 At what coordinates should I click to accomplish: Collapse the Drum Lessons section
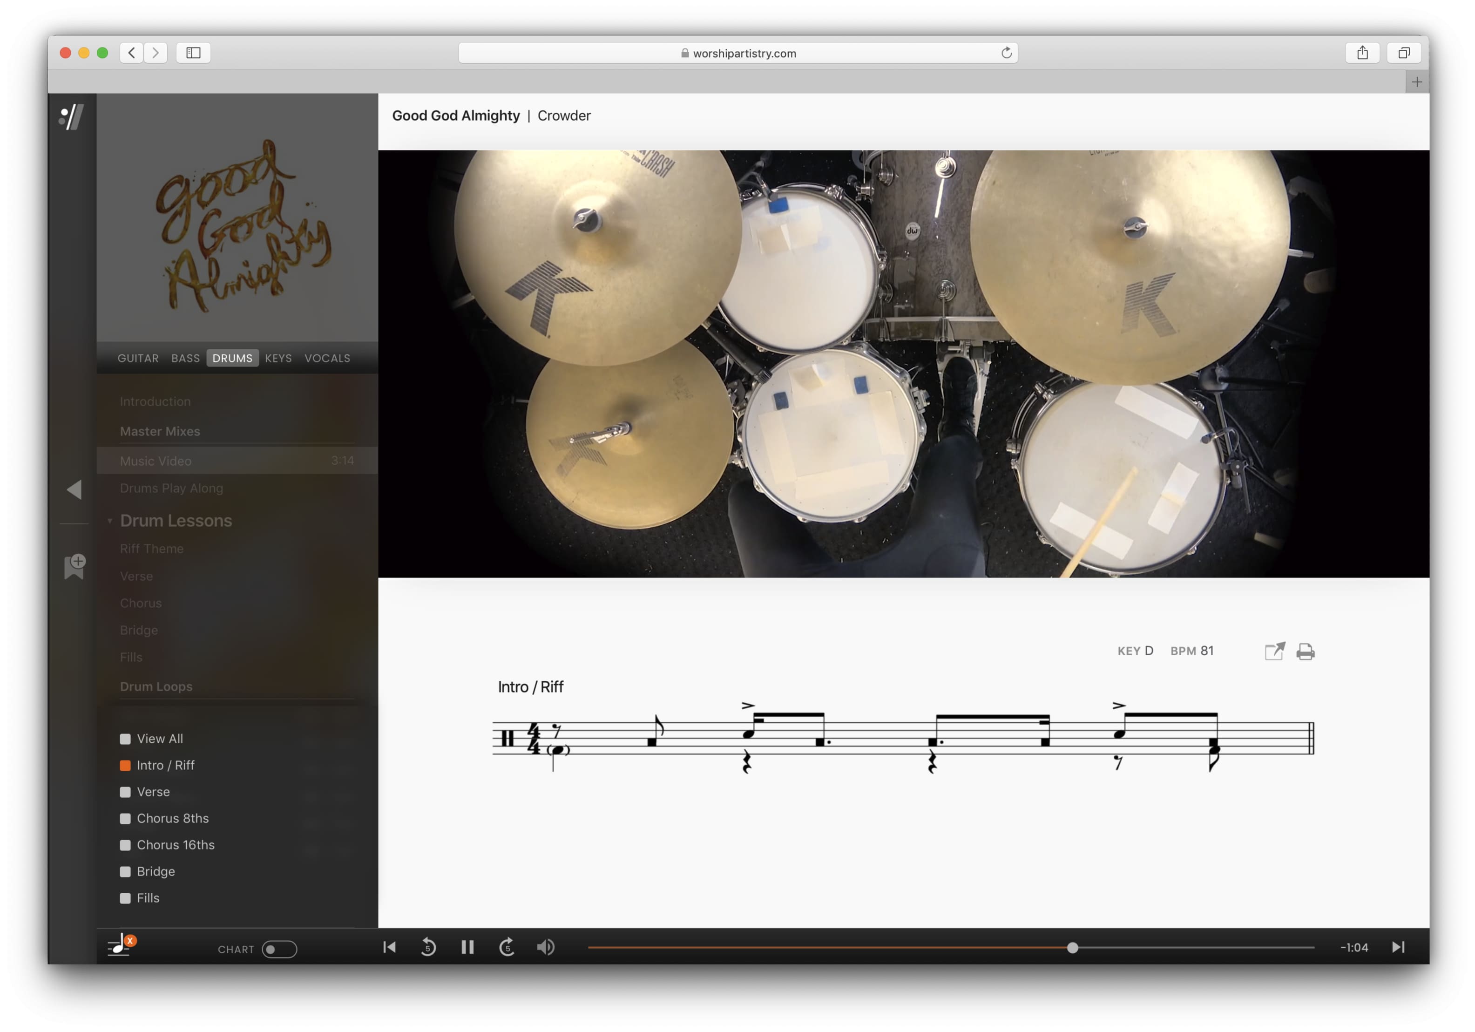110,521
